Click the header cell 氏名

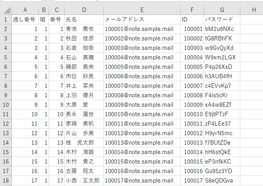coord(84,19)
